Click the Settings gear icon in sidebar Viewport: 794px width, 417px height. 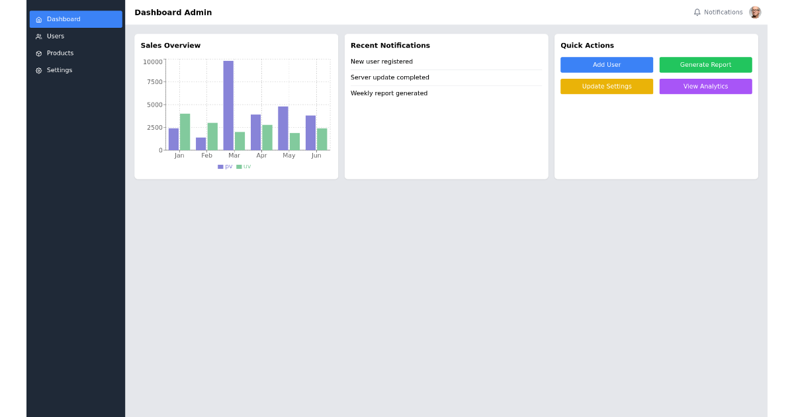click(x=38, y=70)
